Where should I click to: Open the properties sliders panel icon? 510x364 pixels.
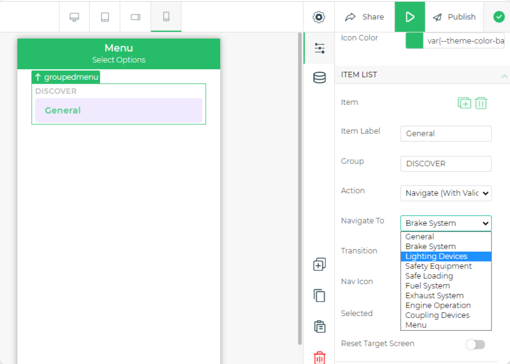point(319,48)
